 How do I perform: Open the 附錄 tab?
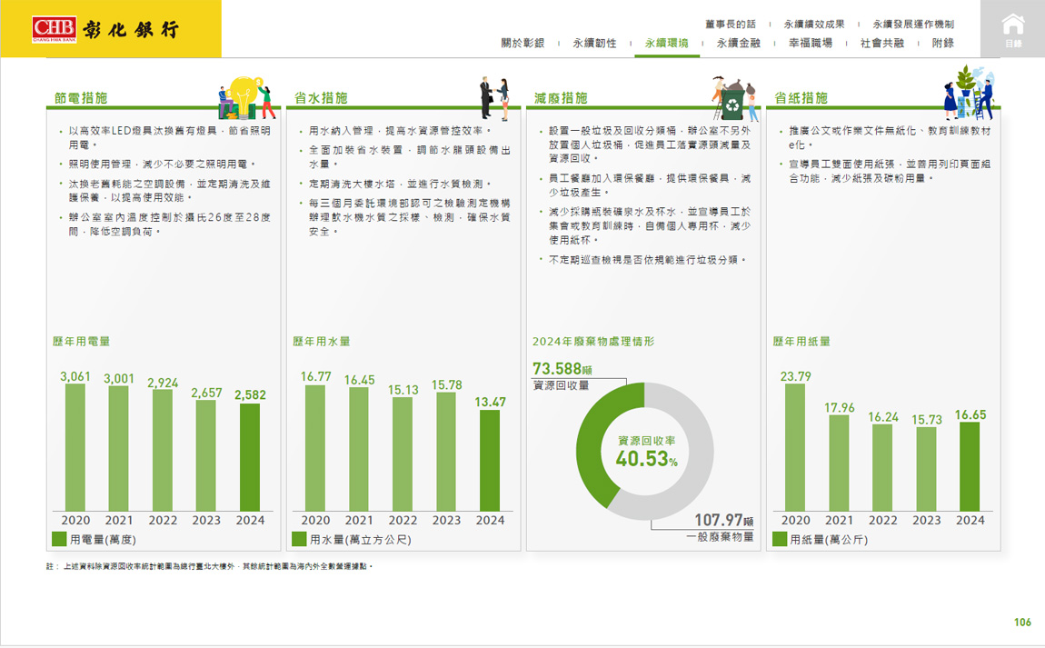(x=942, y=43)
